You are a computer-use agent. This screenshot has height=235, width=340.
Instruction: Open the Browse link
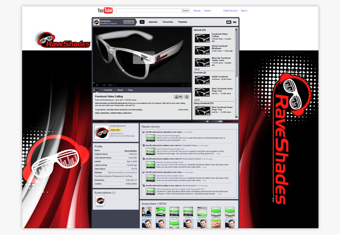[197, 11]
